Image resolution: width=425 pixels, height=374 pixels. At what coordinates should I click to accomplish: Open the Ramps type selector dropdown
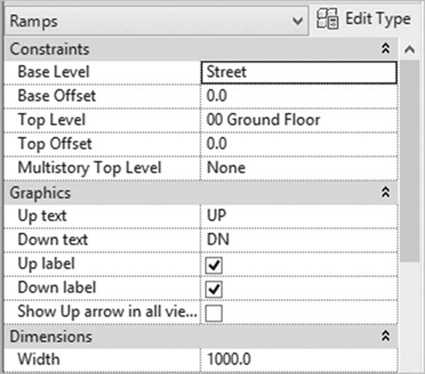coord(157,21)
